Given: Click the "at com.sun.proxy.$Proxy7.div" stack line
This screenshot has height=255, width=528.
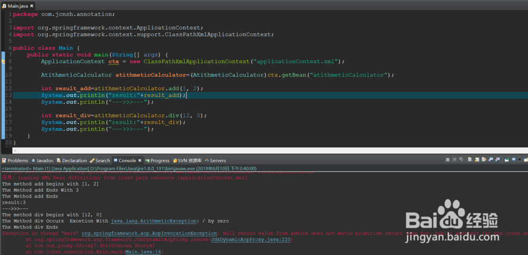Looking at the screenshot, I should [x=90, y=246].
